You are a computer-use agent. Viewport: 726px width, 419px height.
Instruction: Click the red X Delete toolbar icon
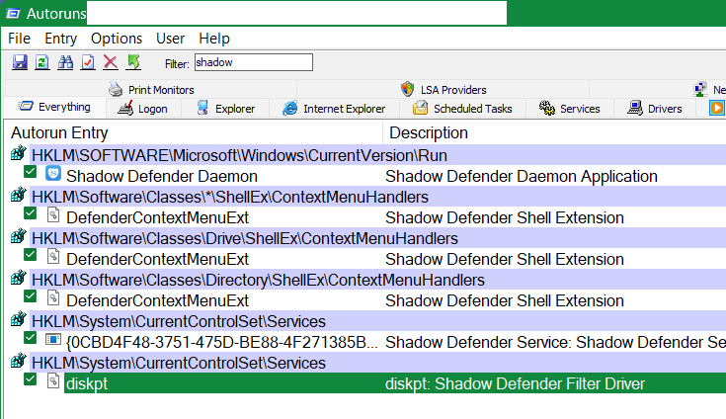[x=111, y=62]
